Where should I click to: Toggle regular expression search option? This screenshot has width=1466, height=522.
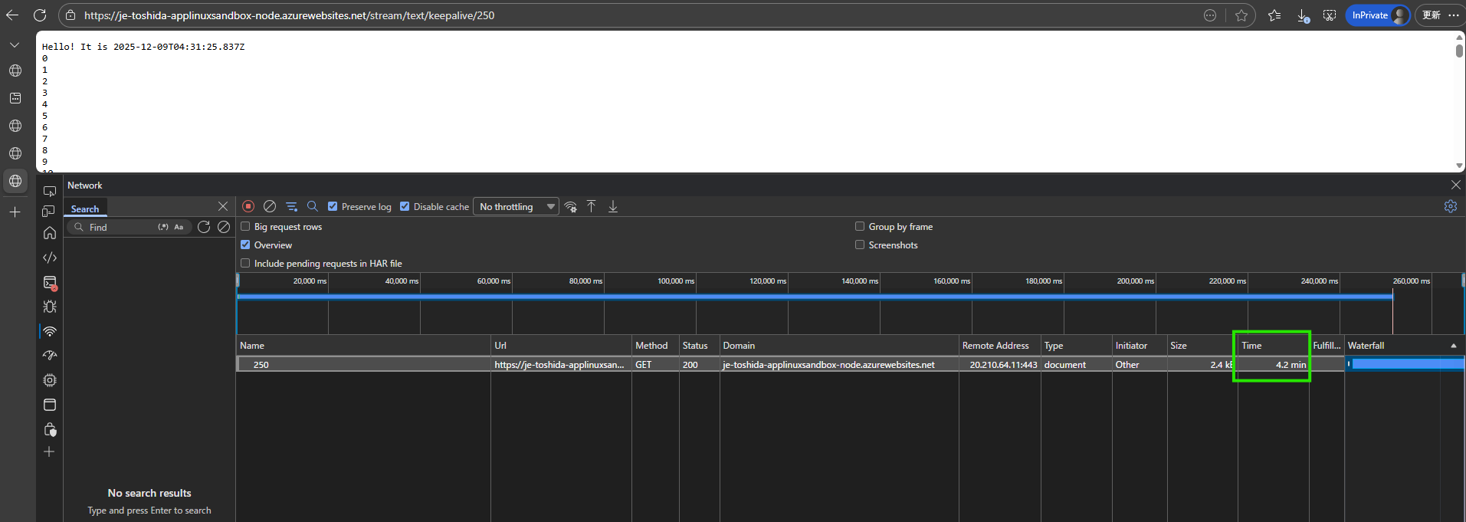click(x=163, y=227)
